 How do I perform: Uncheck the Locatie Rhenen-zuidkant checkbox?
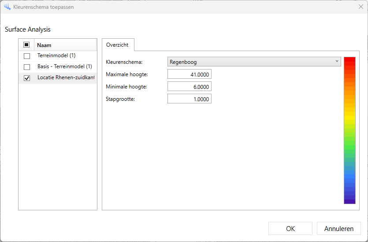click(27, 78)
